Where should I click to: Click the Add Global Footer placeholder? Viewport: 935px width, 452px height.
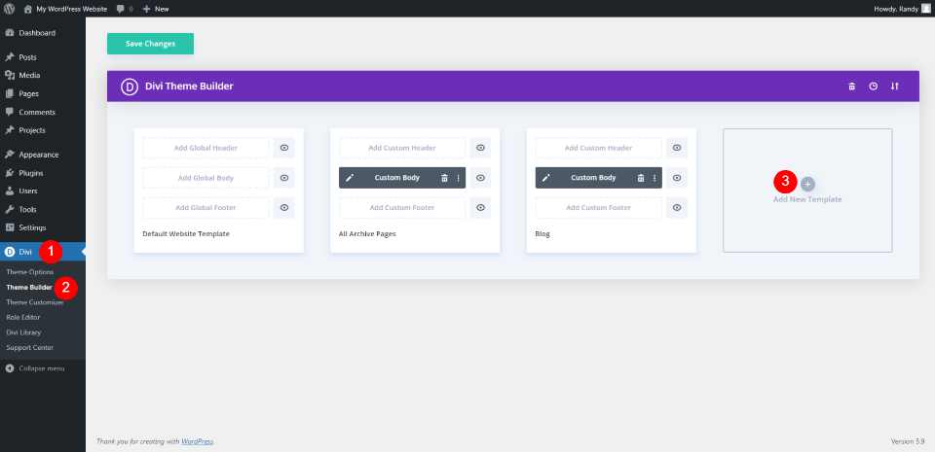tap(206, 208)
